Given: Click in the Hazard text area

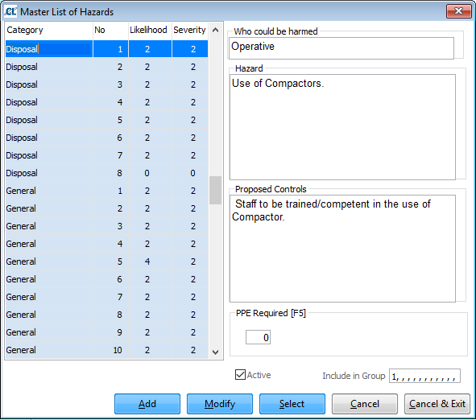Looking at the screenshot, I should [342, 127].
